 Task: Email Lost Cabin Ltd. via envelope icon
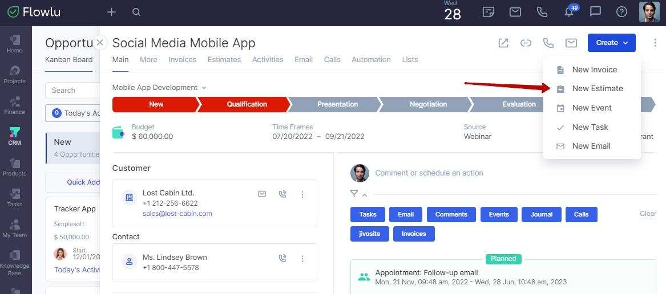coord(262,194)
